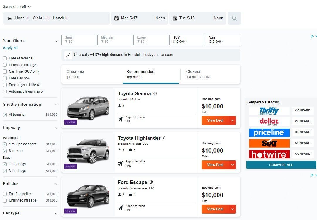Switch to the Cheapest tab
The height and width of the screenshot is (220, 317).
(x=91, y=74)
